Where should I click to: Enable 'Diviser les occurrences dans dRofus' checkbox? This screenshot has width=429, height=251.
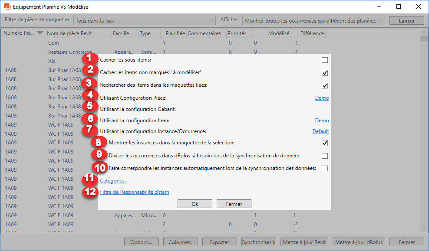tap(325, 156)
